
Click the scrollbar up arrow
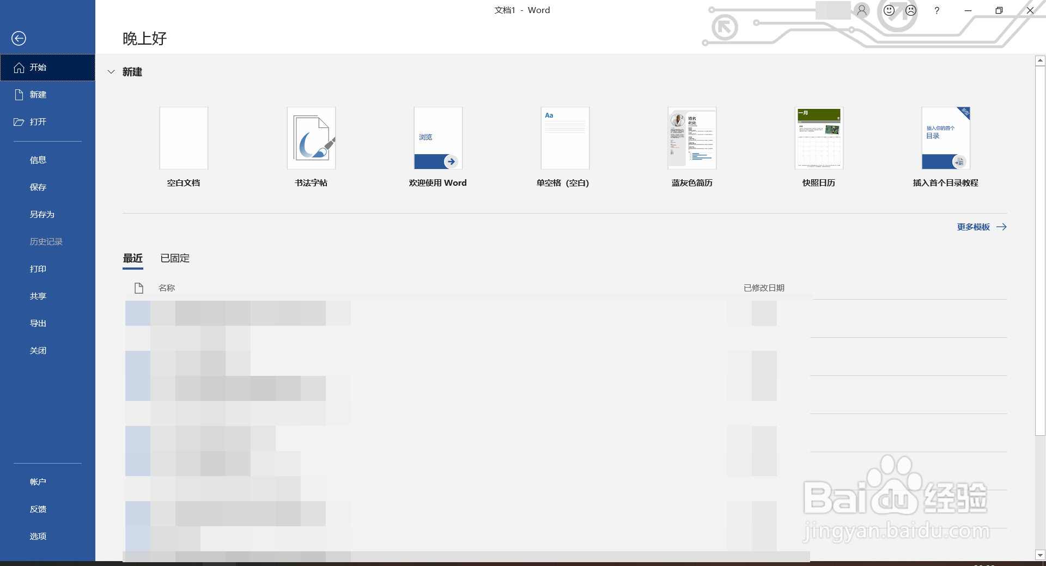click(1039, 60)
